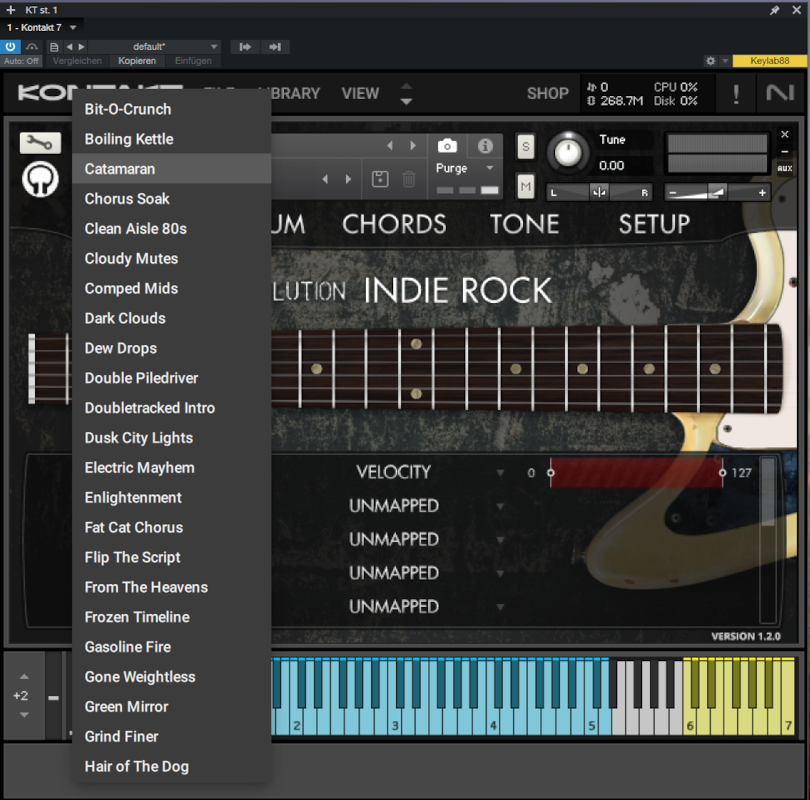This screenshot has height=800, width=810.
Task: Open the VELOCITY mapping dropdown arrow
Action: 500,473
